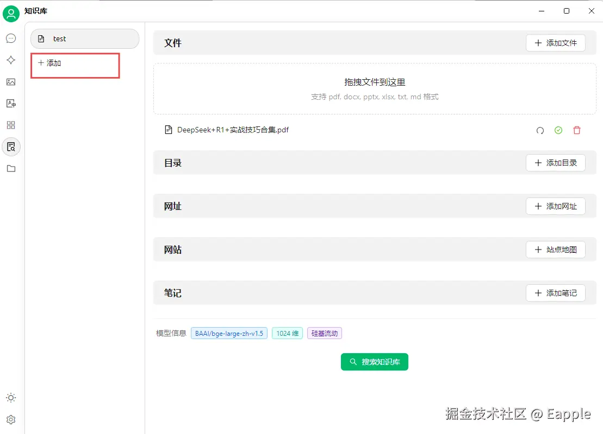Screen dimensions: 603x434
Task: Click the pdf document icon beside DeepSeek file
Action: [168, 130]
